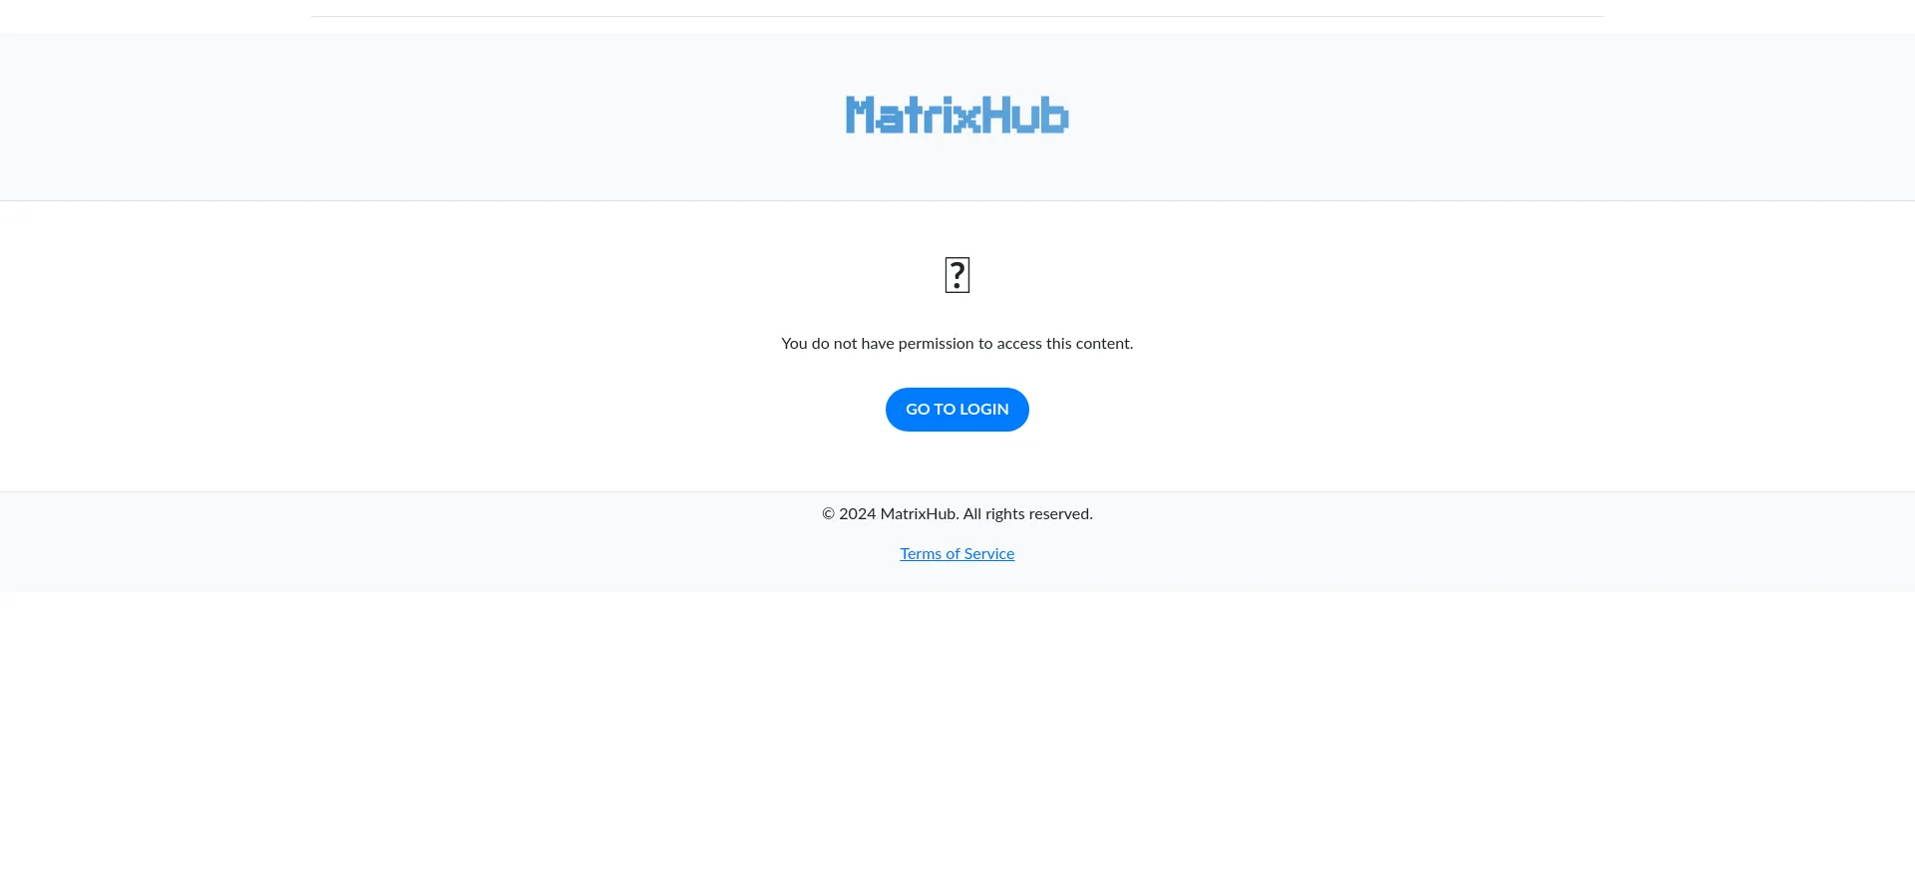Click the letter x in MatrixHub logo
This screenshot has height=885, width=1915.
pos(967,120)
